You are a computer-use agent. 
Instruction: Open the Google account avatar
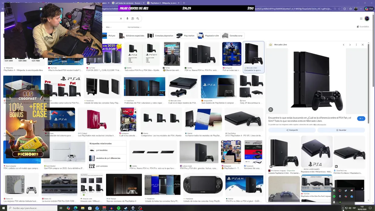point(367,18)
